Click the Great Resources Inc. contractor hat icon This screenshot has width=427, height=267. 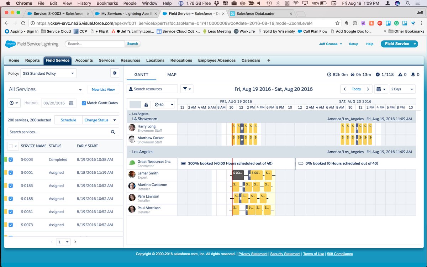click(132, 163)
